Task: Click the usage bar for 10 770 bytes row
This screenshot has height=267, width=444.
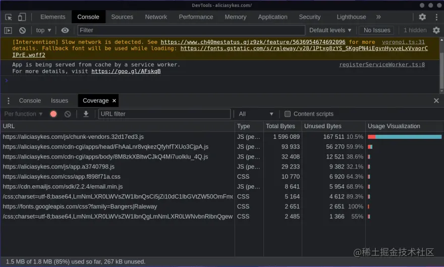Action: click(x=369, y=177)
